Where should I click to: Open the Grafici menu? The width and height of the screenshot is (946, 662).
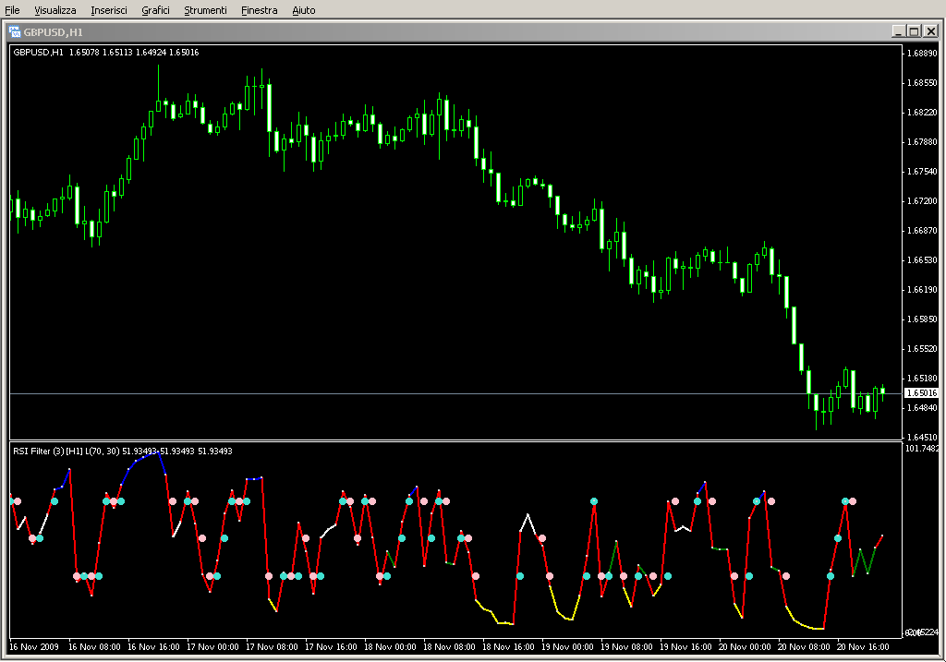point(155,10)
